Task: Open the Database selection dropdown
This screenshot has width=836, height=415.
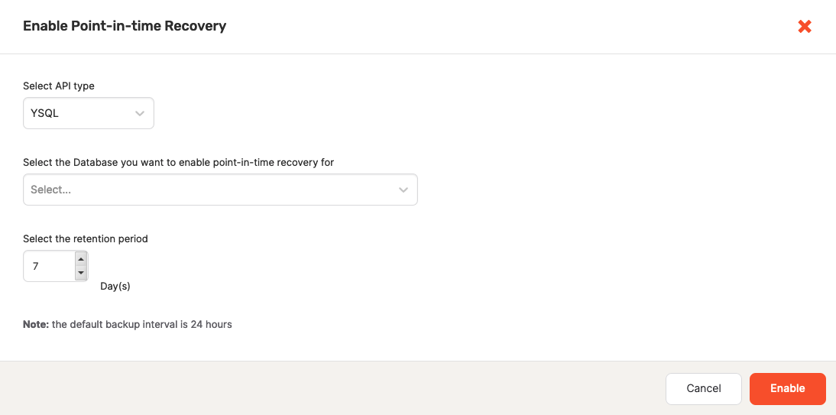Action: 220,190
